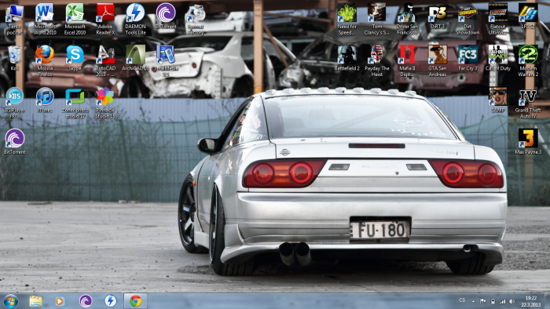Select the Skype desktop icon
Viewport: 550px width, 309px height.
pos(75,58)
